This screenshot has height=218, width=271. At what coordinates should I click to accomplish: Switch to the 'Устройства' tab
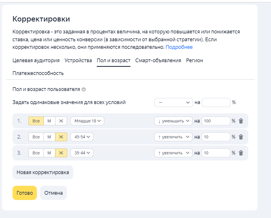(78, 60)
